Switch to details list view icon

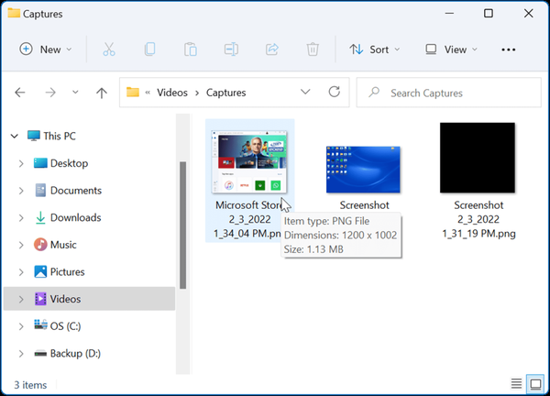click(x=516, y=384)
